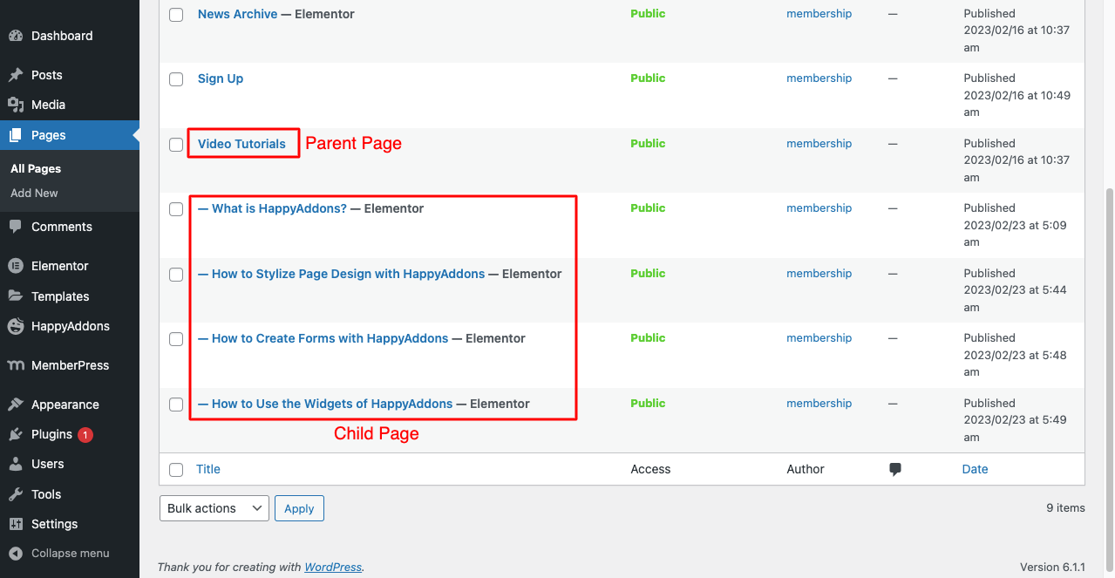This screenshot has height=578, width=1115.
Task: Check the How to Use the Widgets checkbox
Action: [176, 405]
